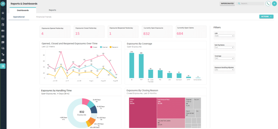Click the chat bubbles icon in the sidebar
The width and height of the screenshot is (278, 129).
click(x=3, y=48)
